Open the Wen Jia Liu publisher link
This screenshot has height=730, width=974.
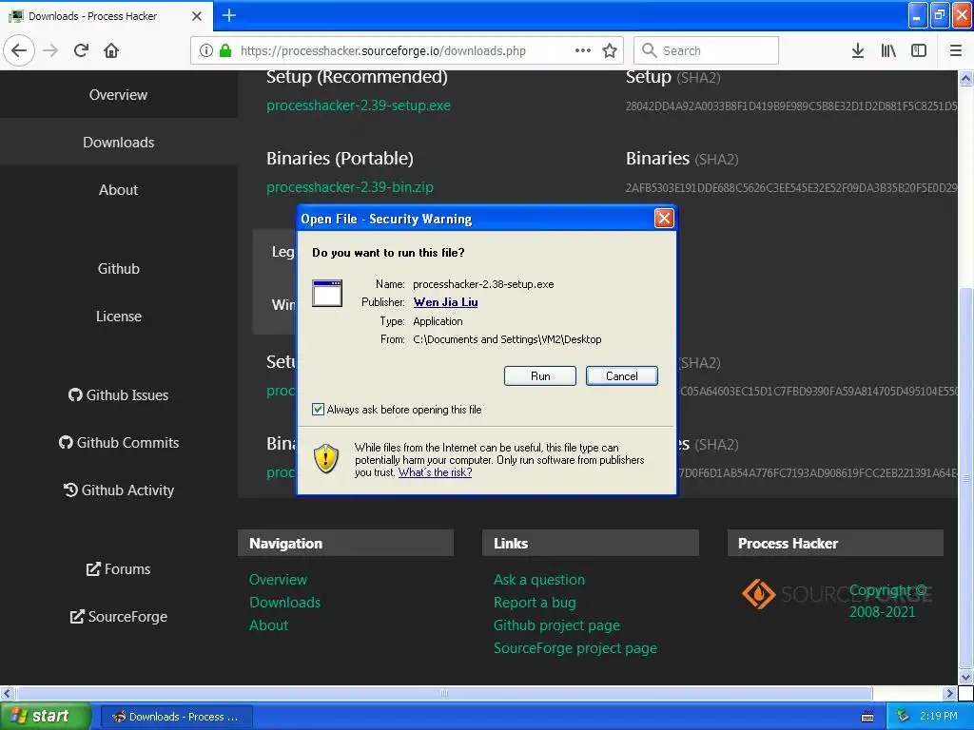pyautogui.click(x=445, y=302)
